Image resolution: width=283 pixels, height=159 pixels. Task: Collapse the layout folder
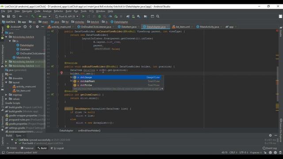[6, 83]
